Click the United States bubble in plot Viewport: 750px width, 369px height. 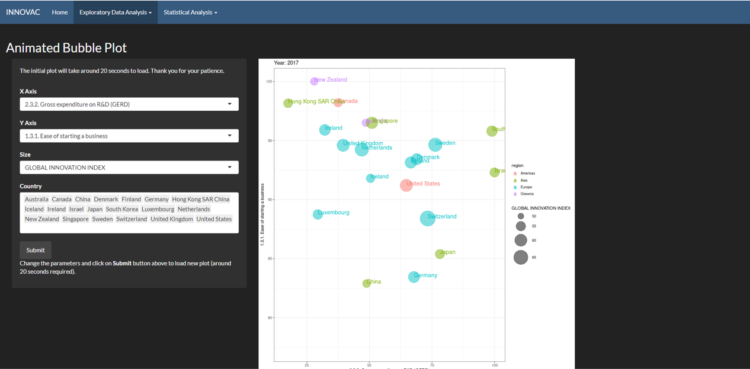406,185
